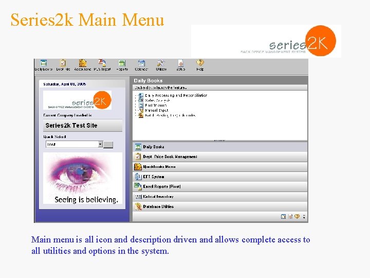Click the small document icon in bottom strip
This screenshot has width=370, height=278.
click(x=290, y=217)
